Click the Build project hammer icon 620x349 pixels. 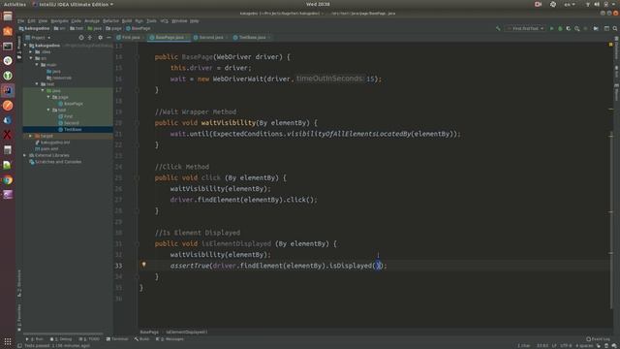498,28
